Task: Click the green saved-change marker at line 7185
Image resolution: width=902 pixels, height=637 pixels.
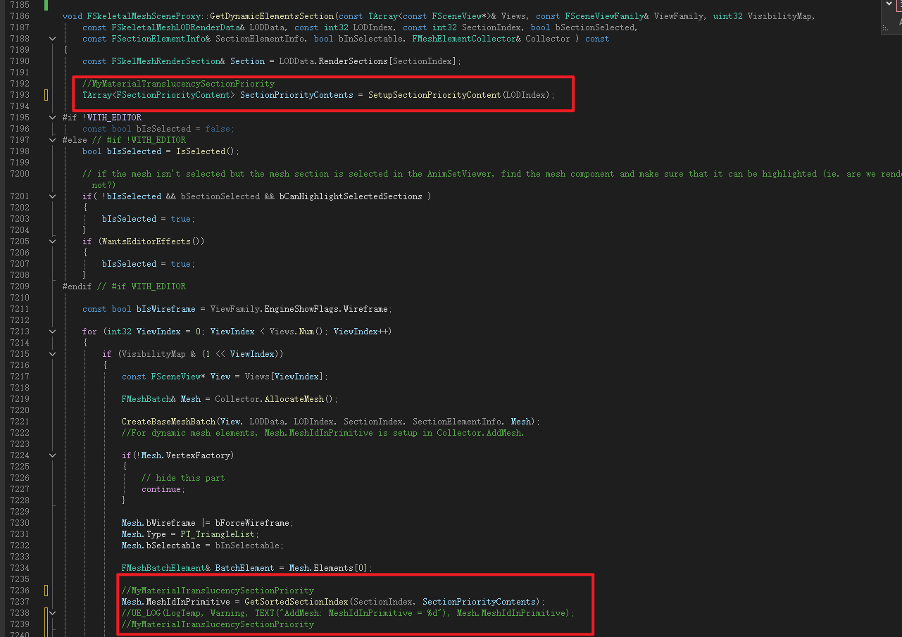Action: [x=46, y=5]
